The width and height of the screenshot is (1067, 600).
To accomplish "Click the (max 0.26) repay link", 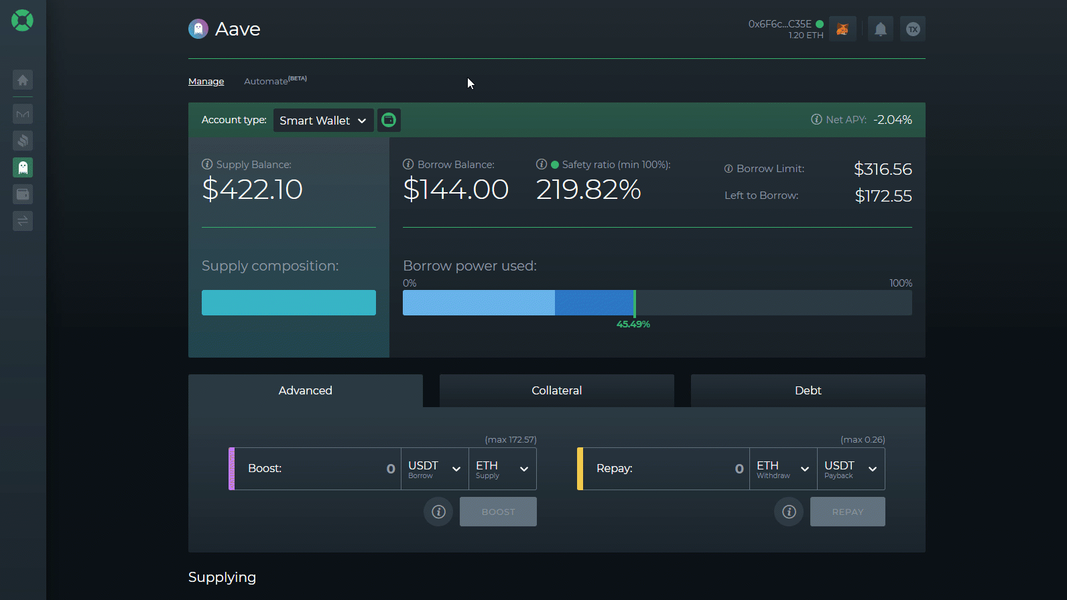I will click(x=863, y=440).
